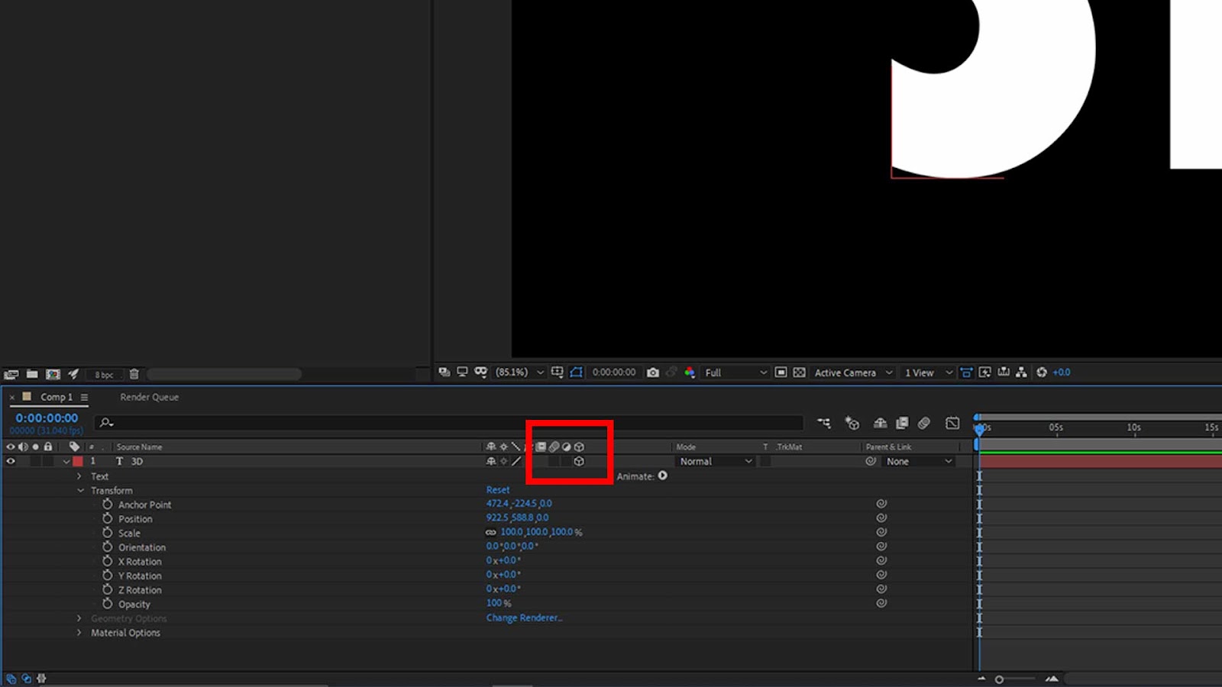
Task: Toggle the Scale stopwatch
Action: [108, 532]
